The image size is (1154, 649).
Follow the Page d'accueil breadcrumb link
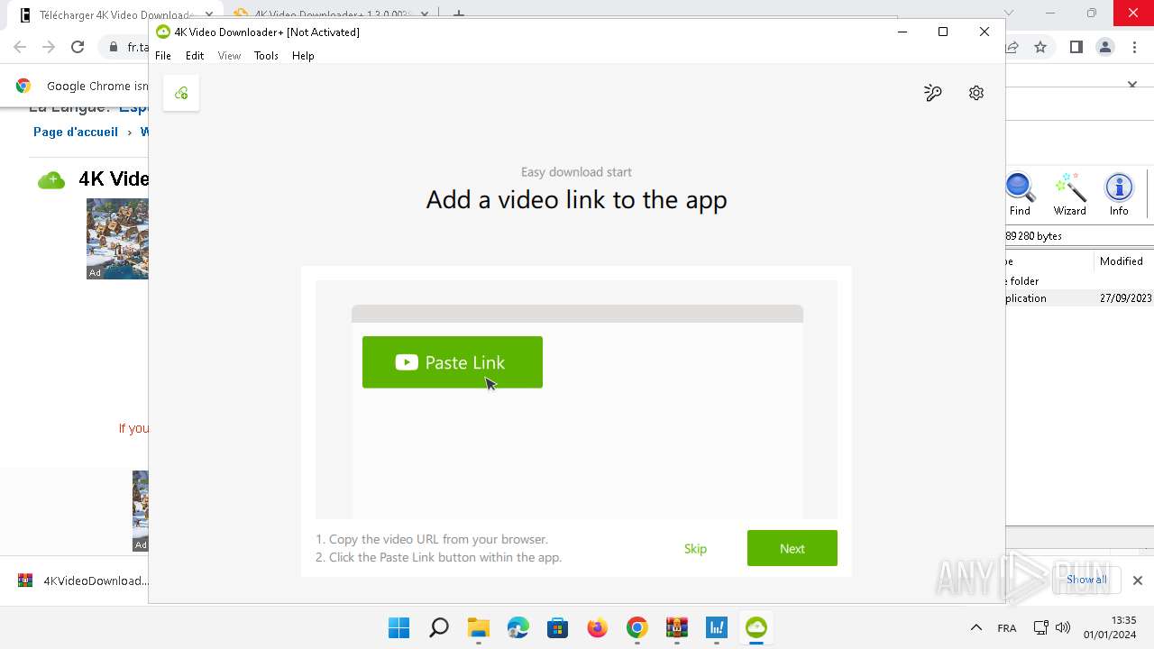[76, 132]
